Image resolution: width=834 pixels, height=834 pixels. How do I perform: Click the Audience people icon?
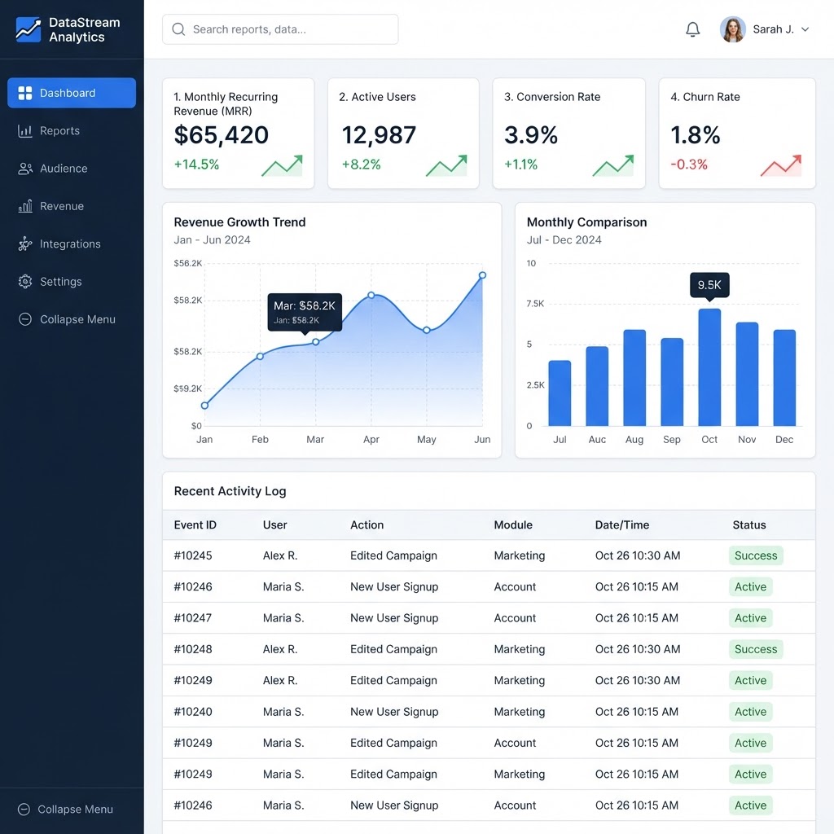pyautogui.click(x=25, y=169)
